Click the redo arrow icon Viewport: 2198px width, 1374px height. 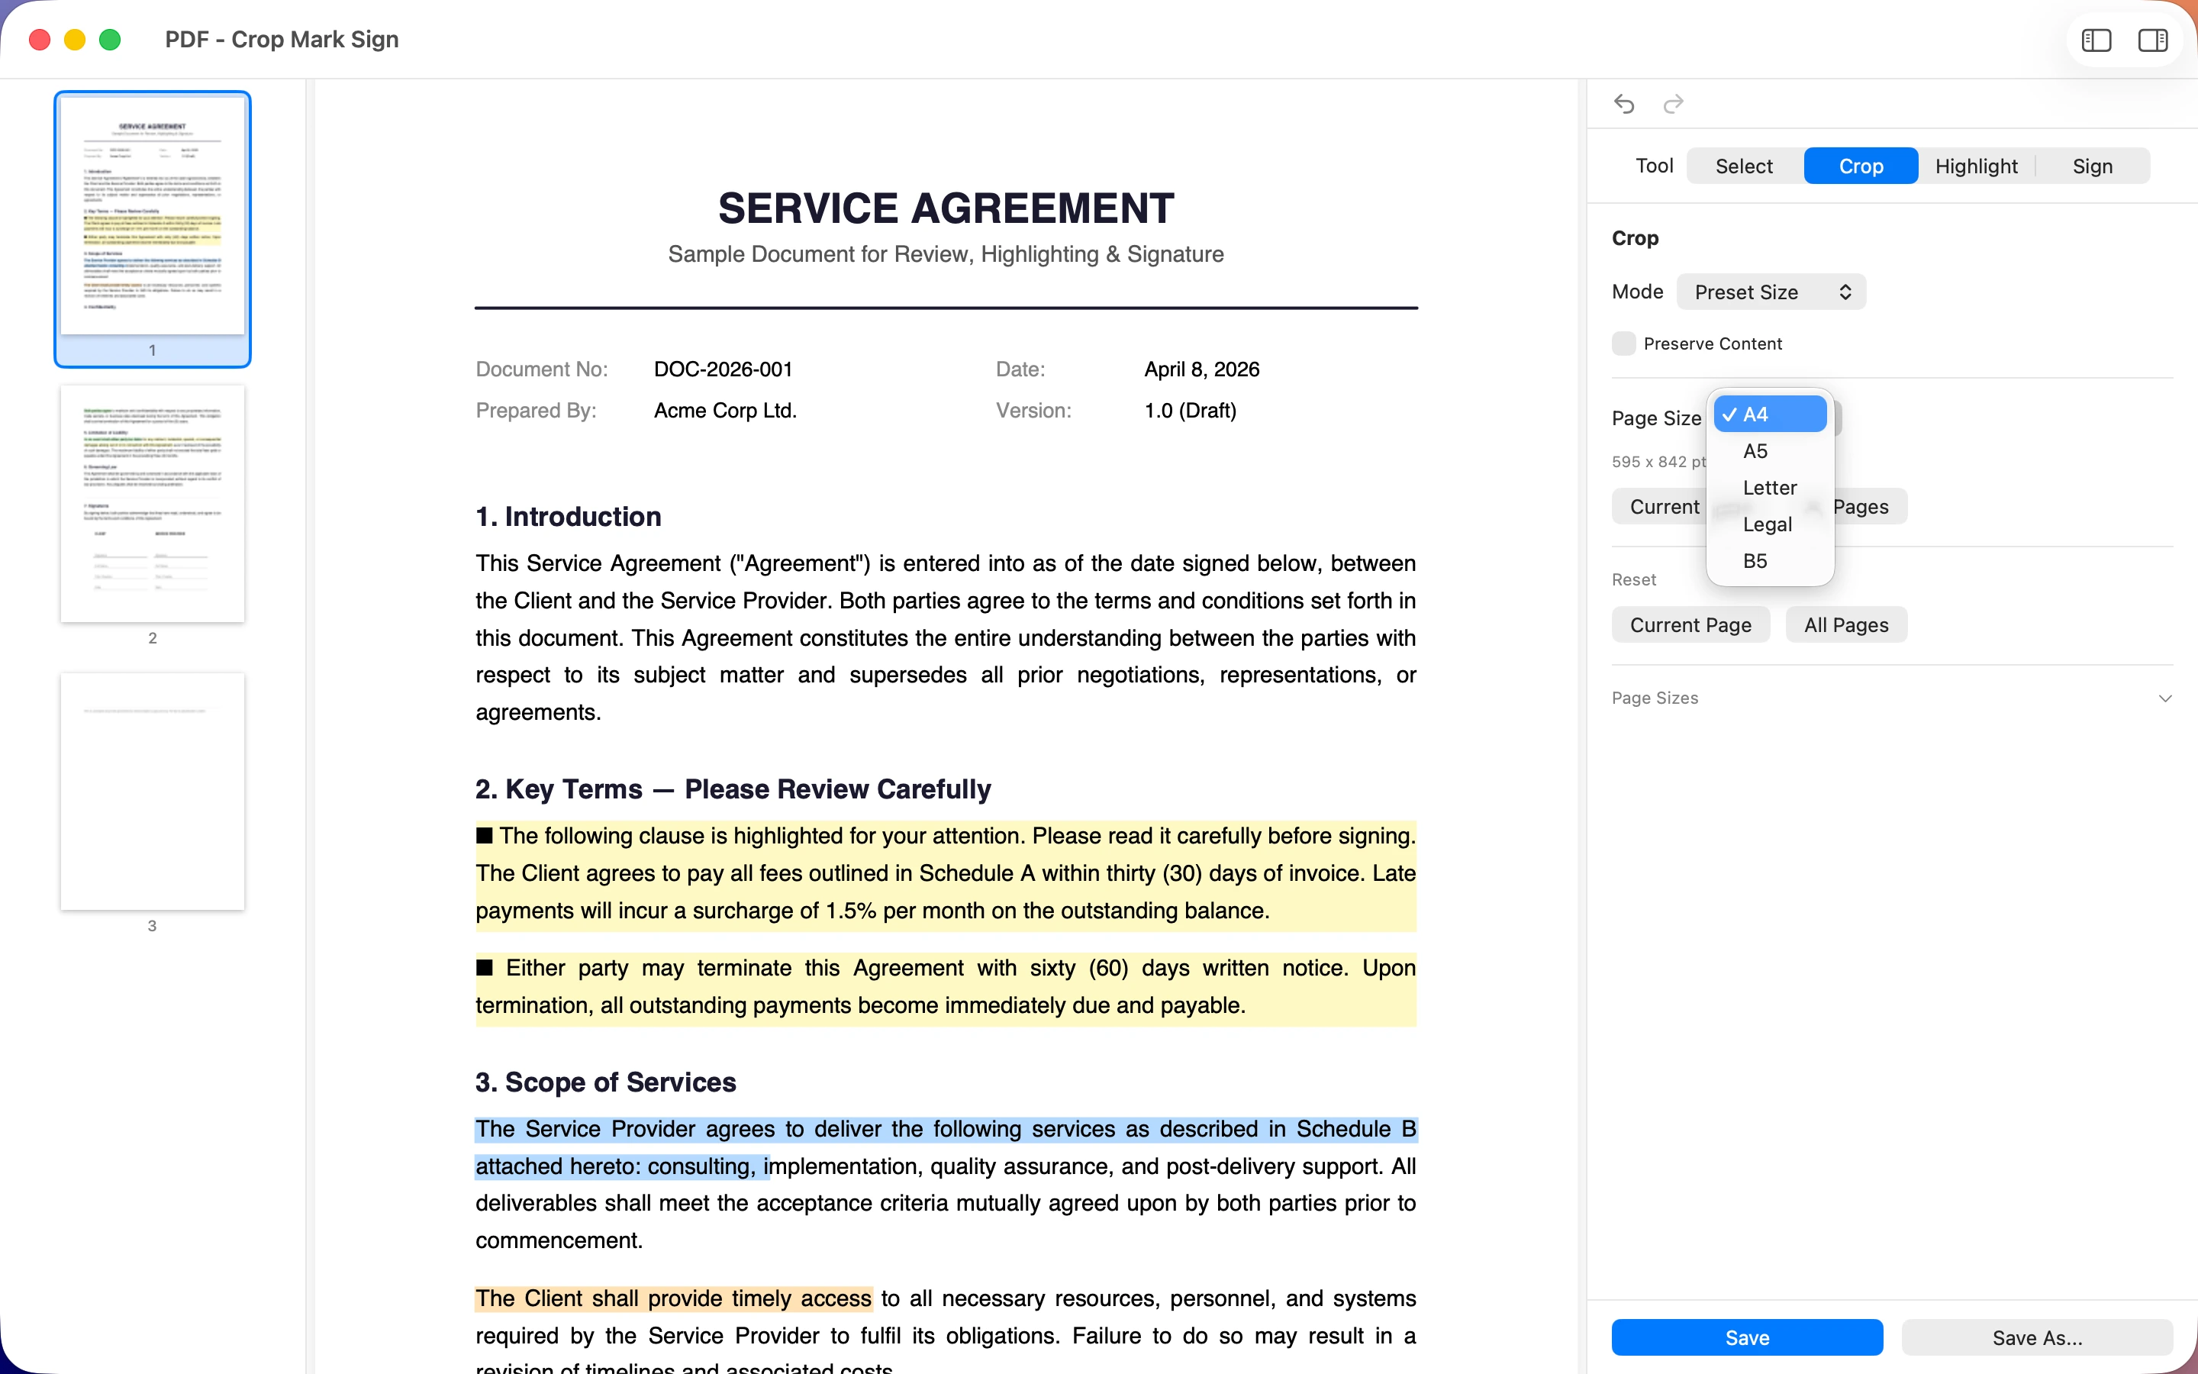click(x=1673, y=105)
